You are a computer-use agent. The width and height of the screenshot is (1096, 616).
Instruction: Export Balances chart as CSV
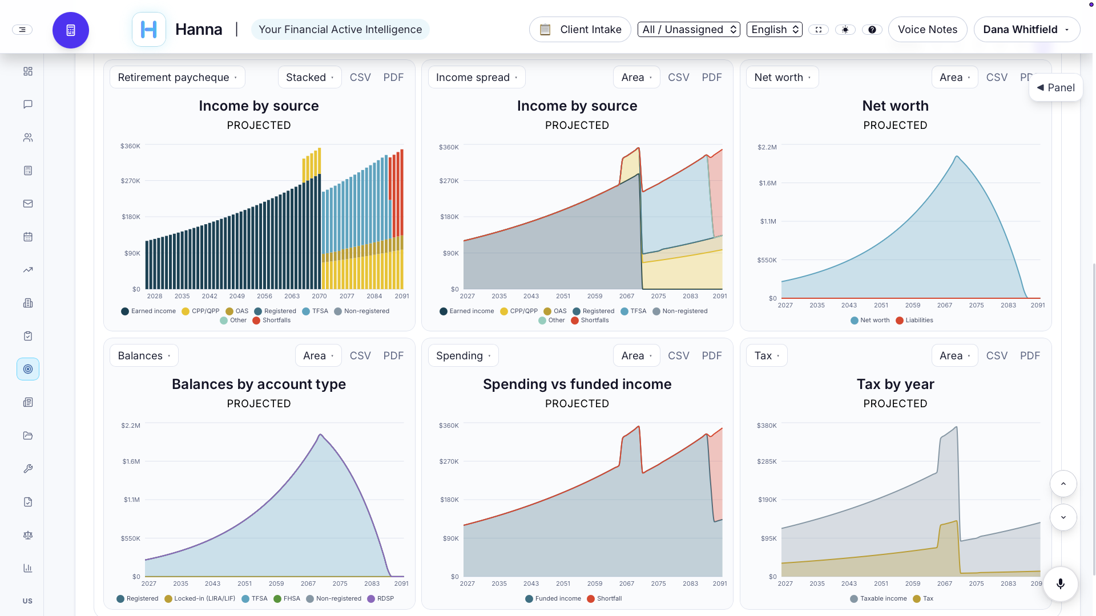tap(360, 355)
